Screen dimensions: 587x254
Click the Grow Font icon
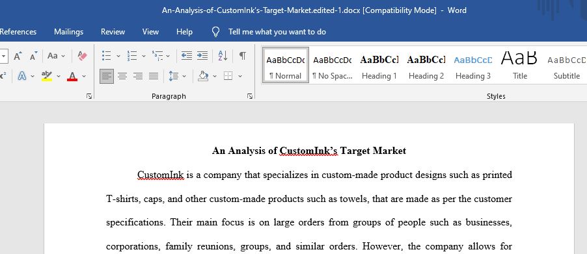[x=18, y=56]
